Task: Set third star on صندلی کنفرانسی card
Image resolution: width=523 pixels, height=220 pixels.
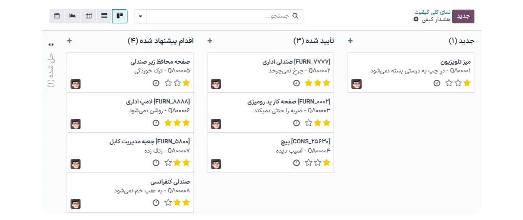Action: [168, 202]
